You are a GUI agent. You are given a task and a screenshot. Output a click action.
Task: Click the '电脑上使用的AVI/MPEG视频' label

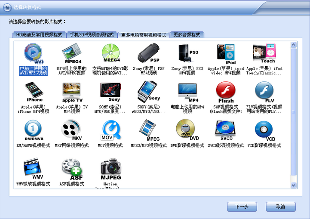[34, 71]
